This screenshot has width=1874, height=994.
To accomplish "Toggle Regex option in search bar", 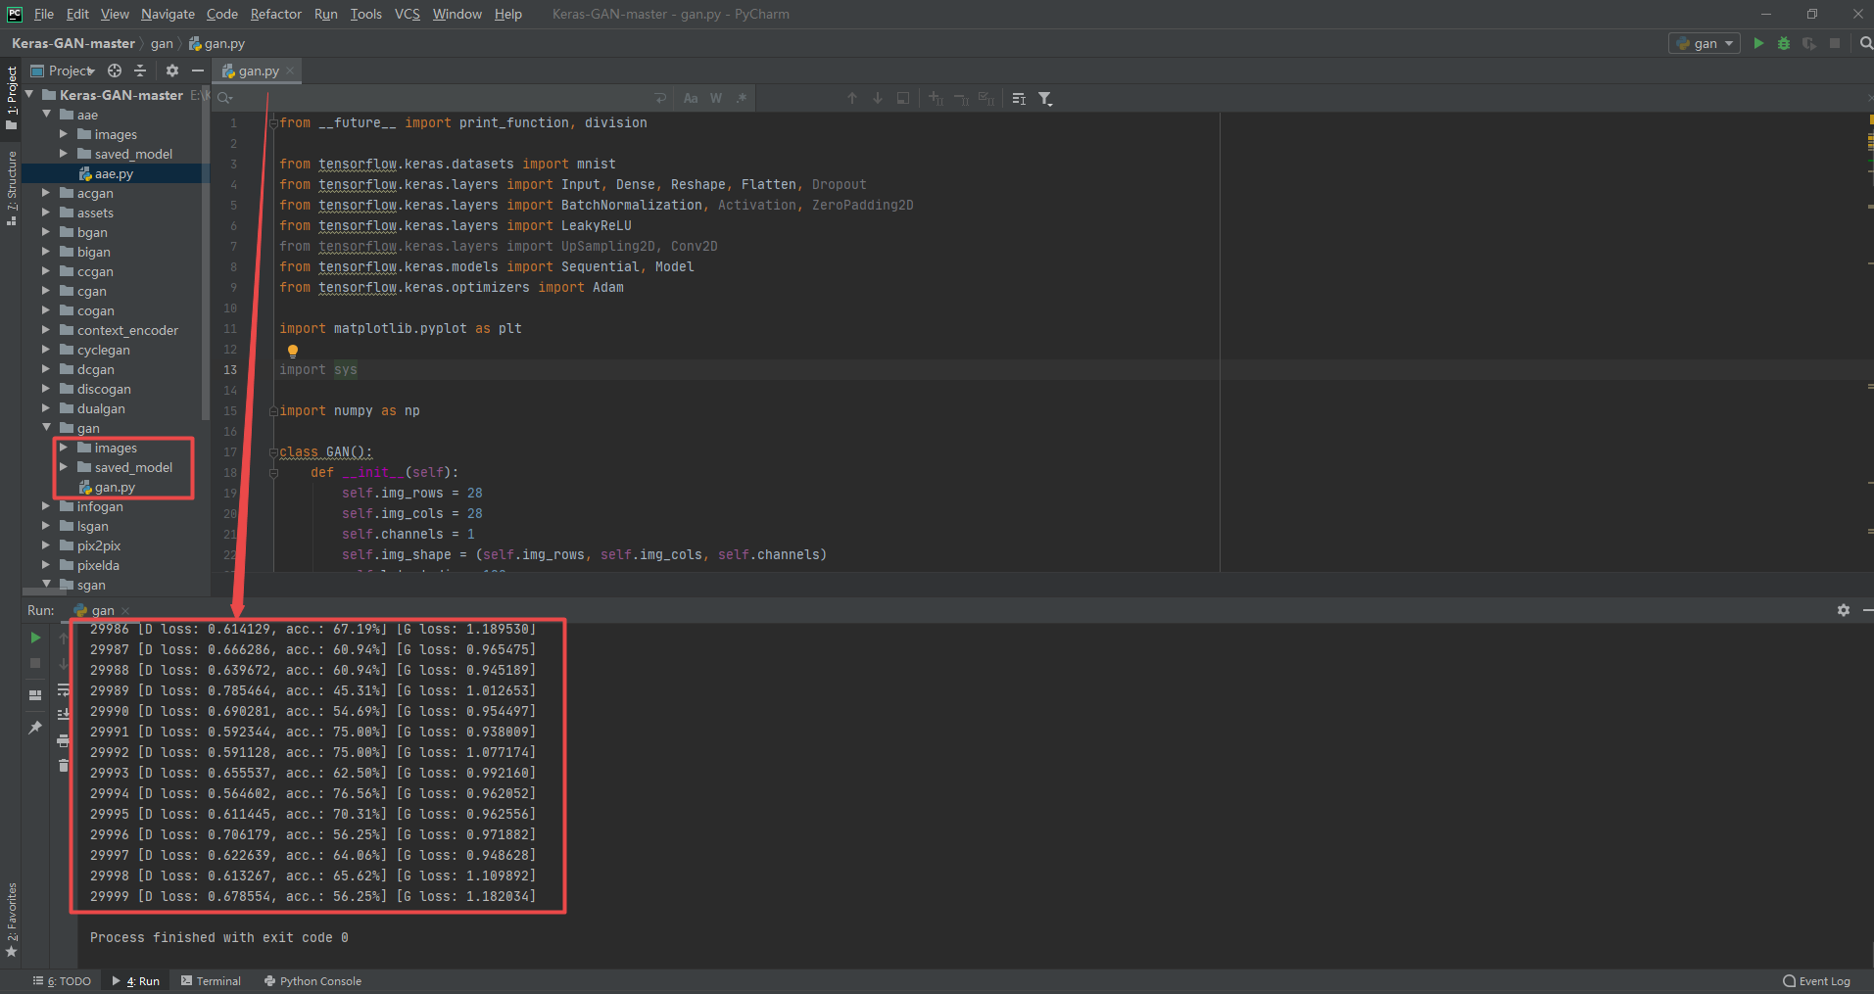I will pyautogui.click(x=742, y=98).
